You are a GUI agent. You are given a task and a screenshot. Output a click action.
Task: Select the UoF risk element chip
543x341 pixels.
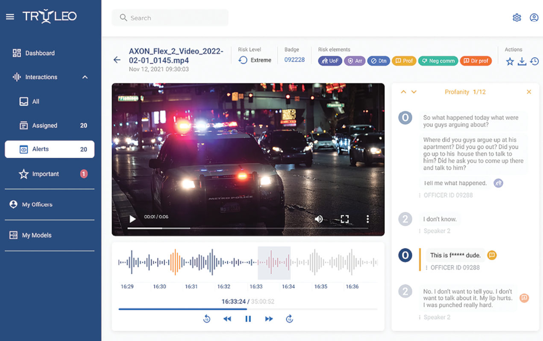click(x=330, y=61)
